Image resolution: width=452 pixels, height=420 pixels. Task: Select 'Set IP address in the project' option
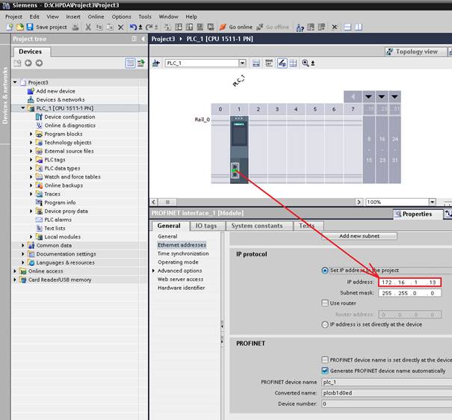[x=324, y=271]
